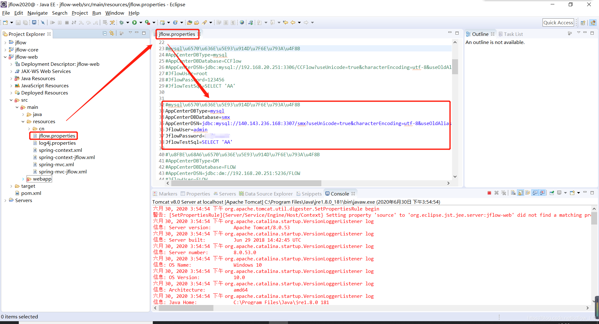Toggle Scroll Lock in Console
The height and width of the screenshot is (324, 599).
click(520, 193)
